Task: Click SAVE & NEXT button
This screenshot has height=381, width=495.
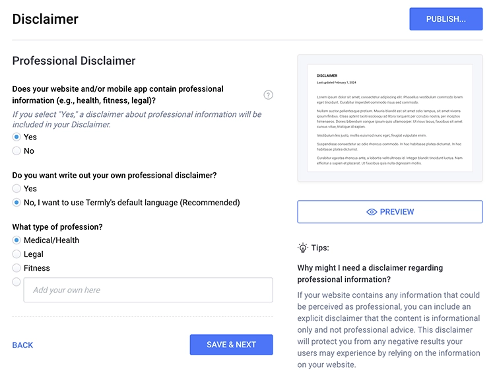Action: click(231, 345)
